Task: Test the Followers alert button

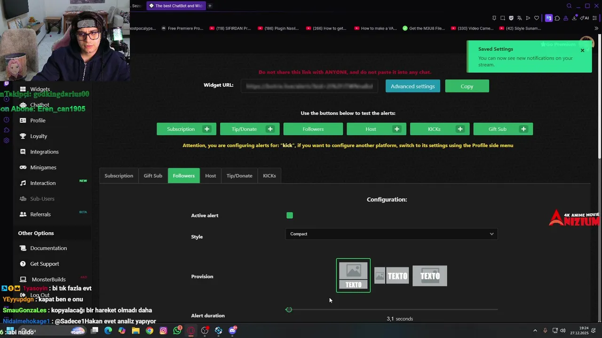Action: pos(313,129)
